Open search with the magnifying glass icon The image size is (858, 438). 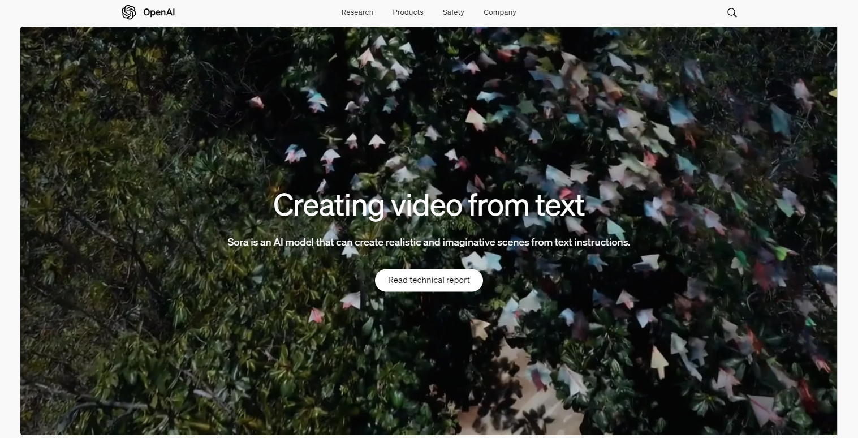pyautogui.click(x=732, y=12)
